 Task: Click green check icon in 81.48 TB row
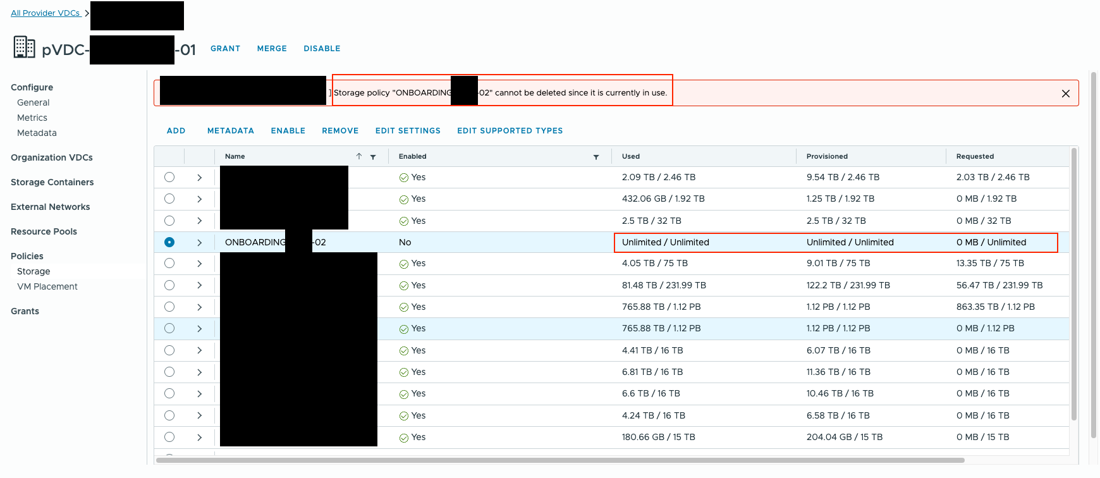(x=403, y=286)
